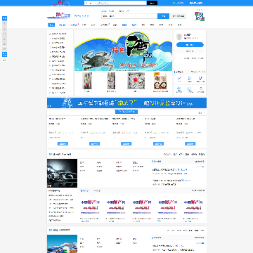Screen dimensions: 253x253
Task: Open the V-shaped service icon in right panel
Action: tap(200, 79)
